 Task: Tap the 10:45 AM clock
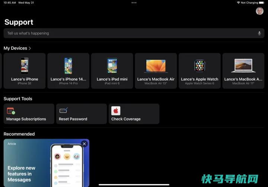pos(10,3)
